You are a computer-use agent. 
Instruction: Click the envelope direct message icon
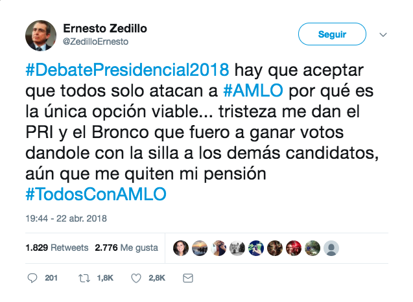[188, 278]
